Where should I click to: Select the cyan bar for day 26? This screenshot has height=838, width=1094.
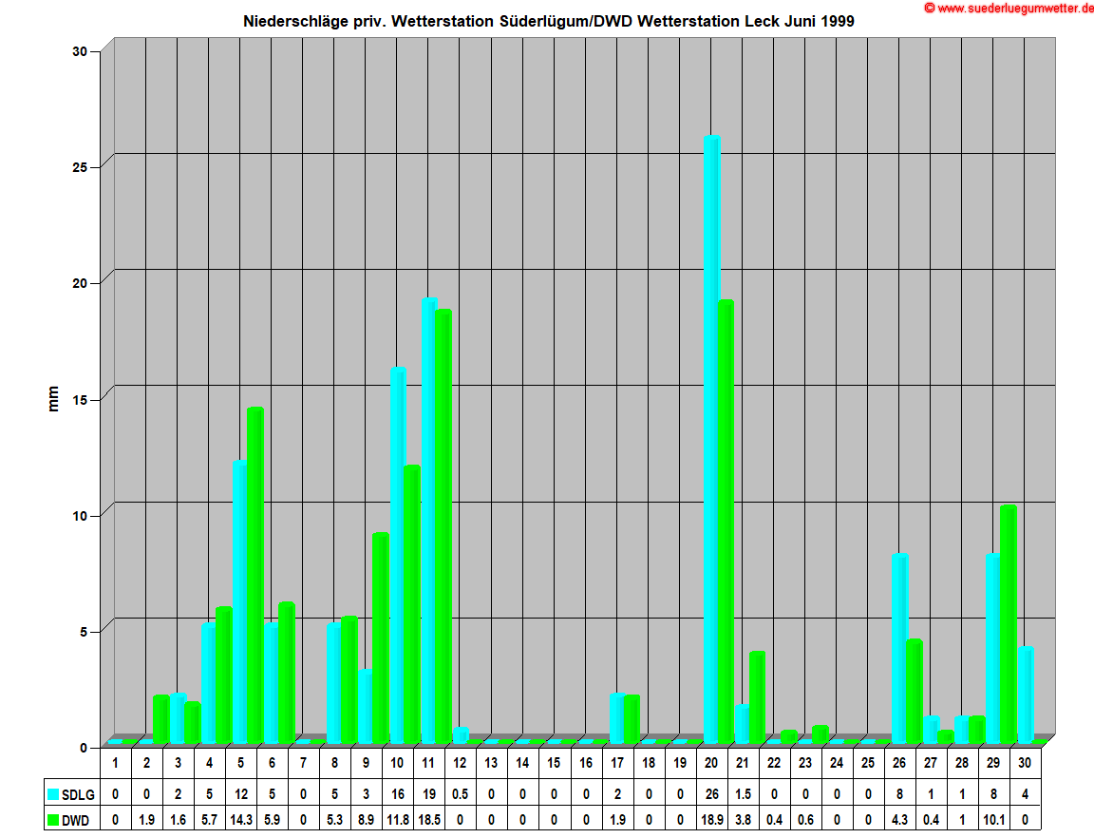click(899, 647)
